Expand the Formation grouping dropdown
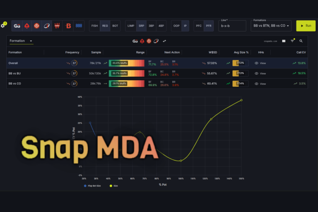The image size is (318, 212). [x=21, y=41]
